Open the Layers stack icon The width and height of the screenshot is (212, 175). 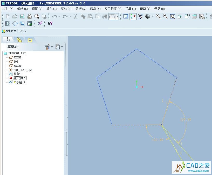195,16
